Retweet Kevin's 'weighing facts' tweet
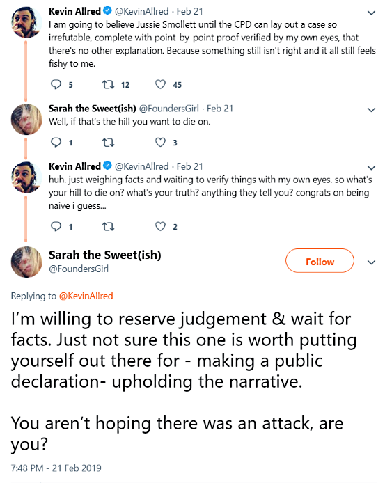Image resolution: width=385 pixels, height=483 pixels. (108, 227)
